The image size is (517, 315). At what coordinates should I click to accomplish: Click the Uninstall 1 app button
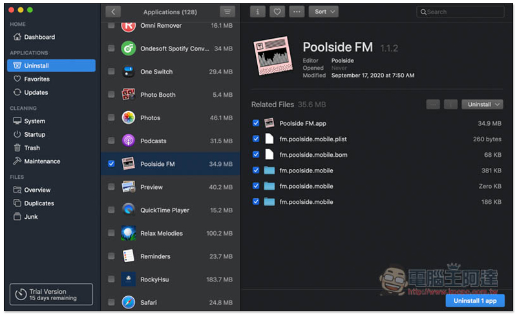pyautogui.click(x=475, y=301)
